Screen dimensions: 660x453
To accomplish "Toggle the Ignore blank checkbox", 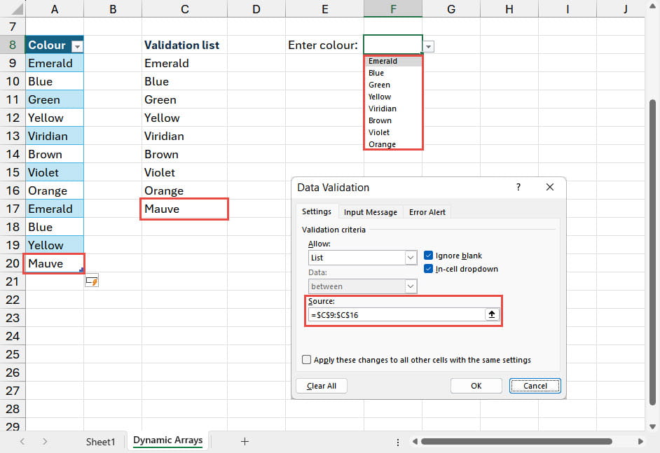I will coord(429,256).
